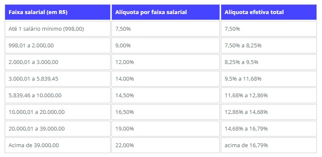Select the '998,01 a 2.000,00' cell
Screen dimensions: 322x157
pyautogui.click(x=58, y=45)
